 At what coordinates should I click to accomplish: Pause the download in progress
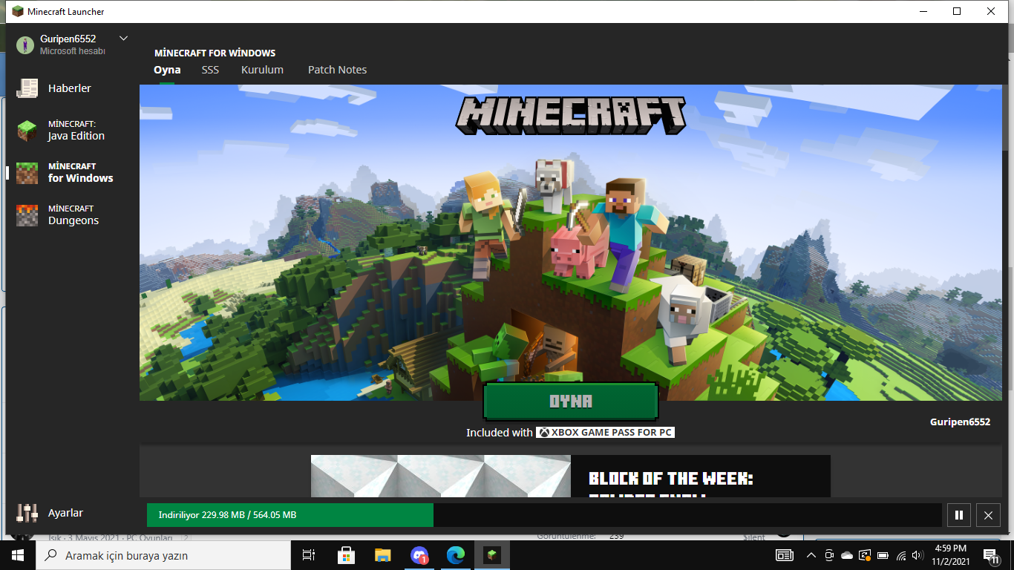coord(959,515)
